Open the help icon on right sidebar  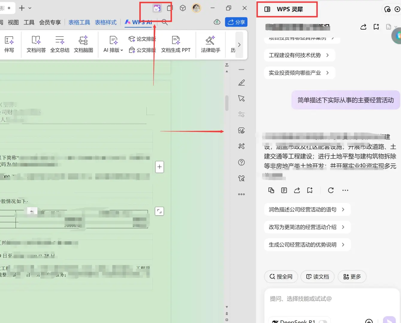241,162
